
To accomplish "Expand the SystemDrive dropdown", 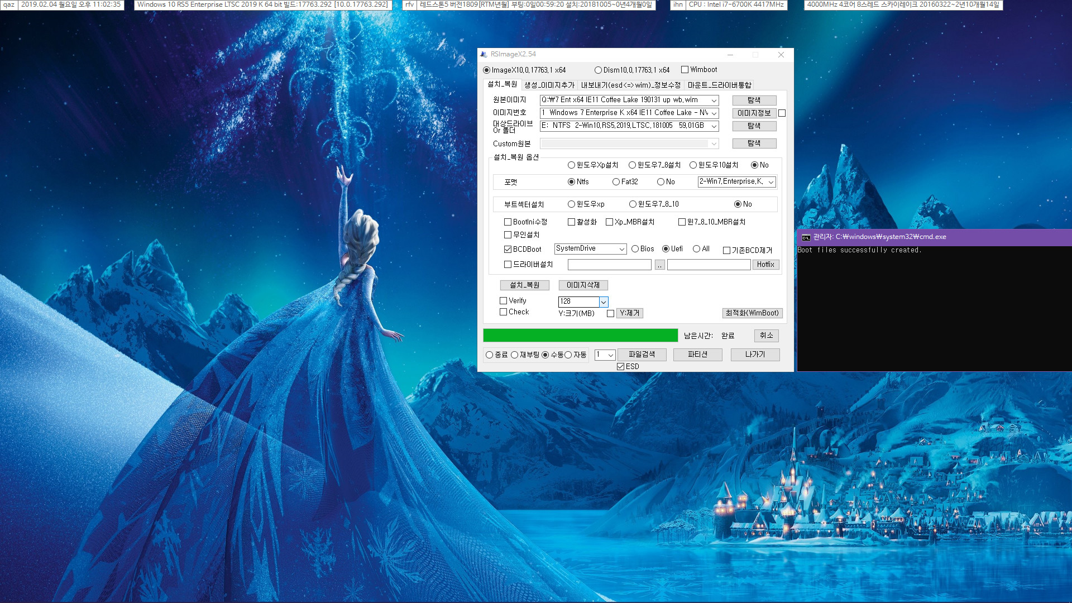I will [621, 249].
